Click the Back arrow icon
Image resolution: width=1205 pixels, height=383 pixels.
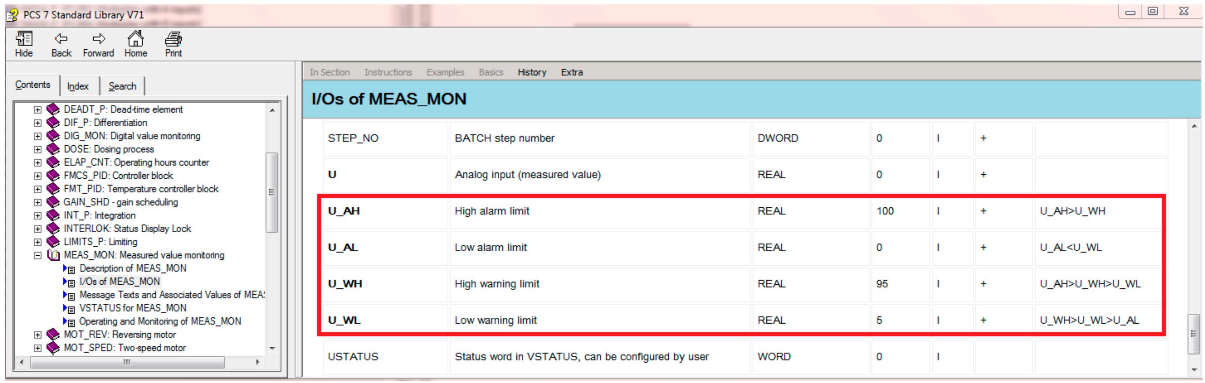61,39
